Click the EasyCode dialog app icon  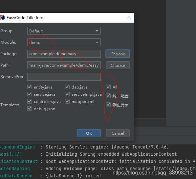(x=2, y=17)
